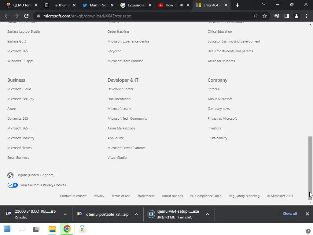Open the Sustainability link
This screenshot has height=235, width=313.
pos(217,138)
